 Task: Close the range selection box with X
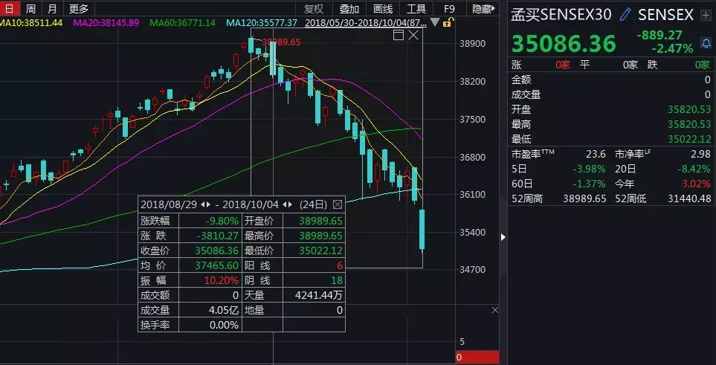tap(413, 35)
